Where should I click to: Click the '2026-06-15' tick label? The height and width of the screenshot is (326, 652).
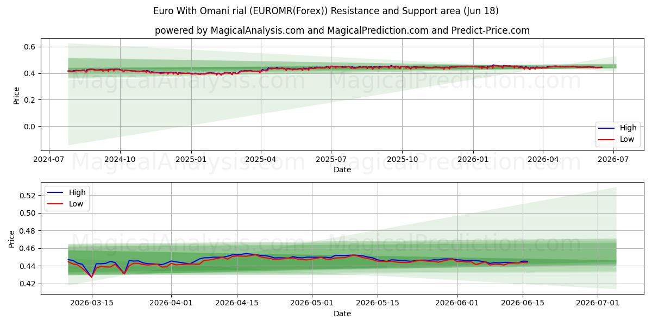point(523,304)
